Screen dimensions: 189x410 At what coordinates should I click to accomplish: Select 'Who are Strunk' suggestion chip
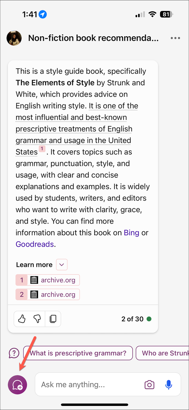pyautogui.click(x=164, y=353)
